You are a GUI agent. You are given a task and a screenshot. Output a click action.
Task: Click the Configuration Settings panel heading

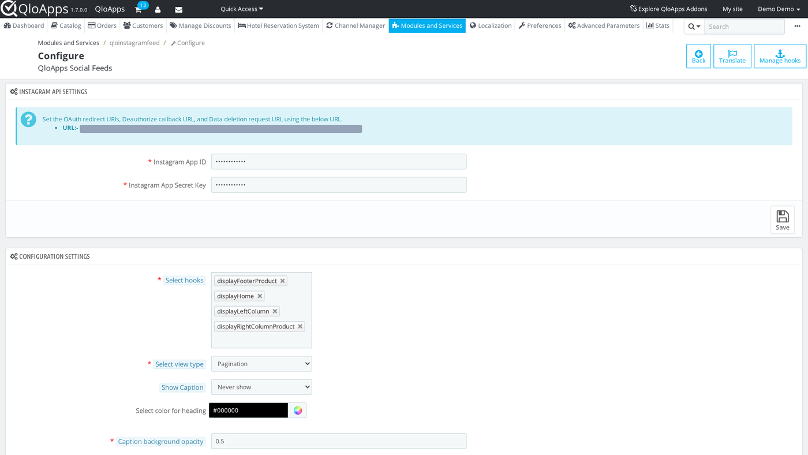[x=54, y=257]
